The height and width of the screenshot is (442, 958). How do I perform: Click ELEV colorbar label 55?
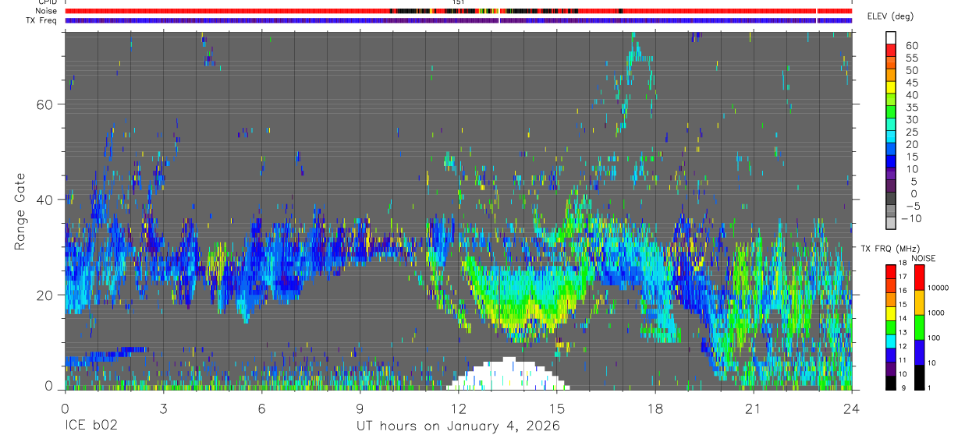(x=911, y=58)
